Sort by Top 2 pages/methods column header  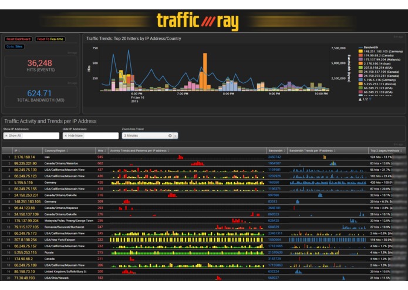click(387, 151)
